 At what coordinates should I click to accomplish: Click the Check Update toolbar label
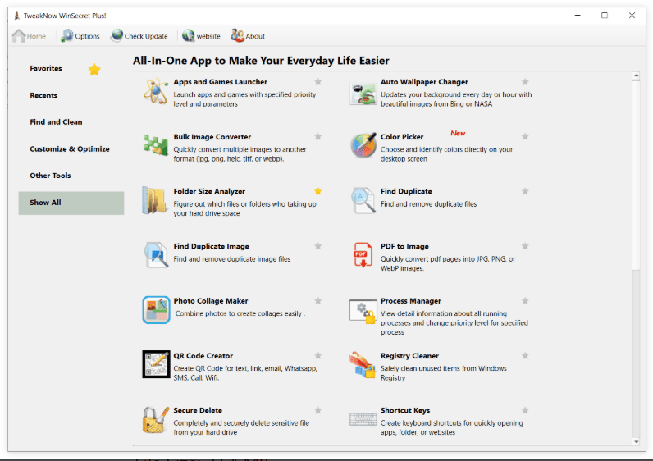tap(146, 36)
